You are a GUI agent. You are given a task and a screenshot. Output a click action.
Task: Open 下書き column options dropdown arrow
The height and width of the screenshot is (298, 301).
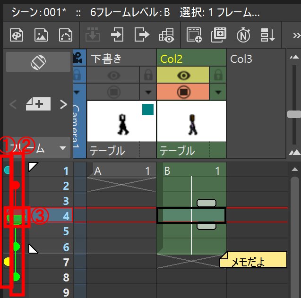(x=148, y=92)
